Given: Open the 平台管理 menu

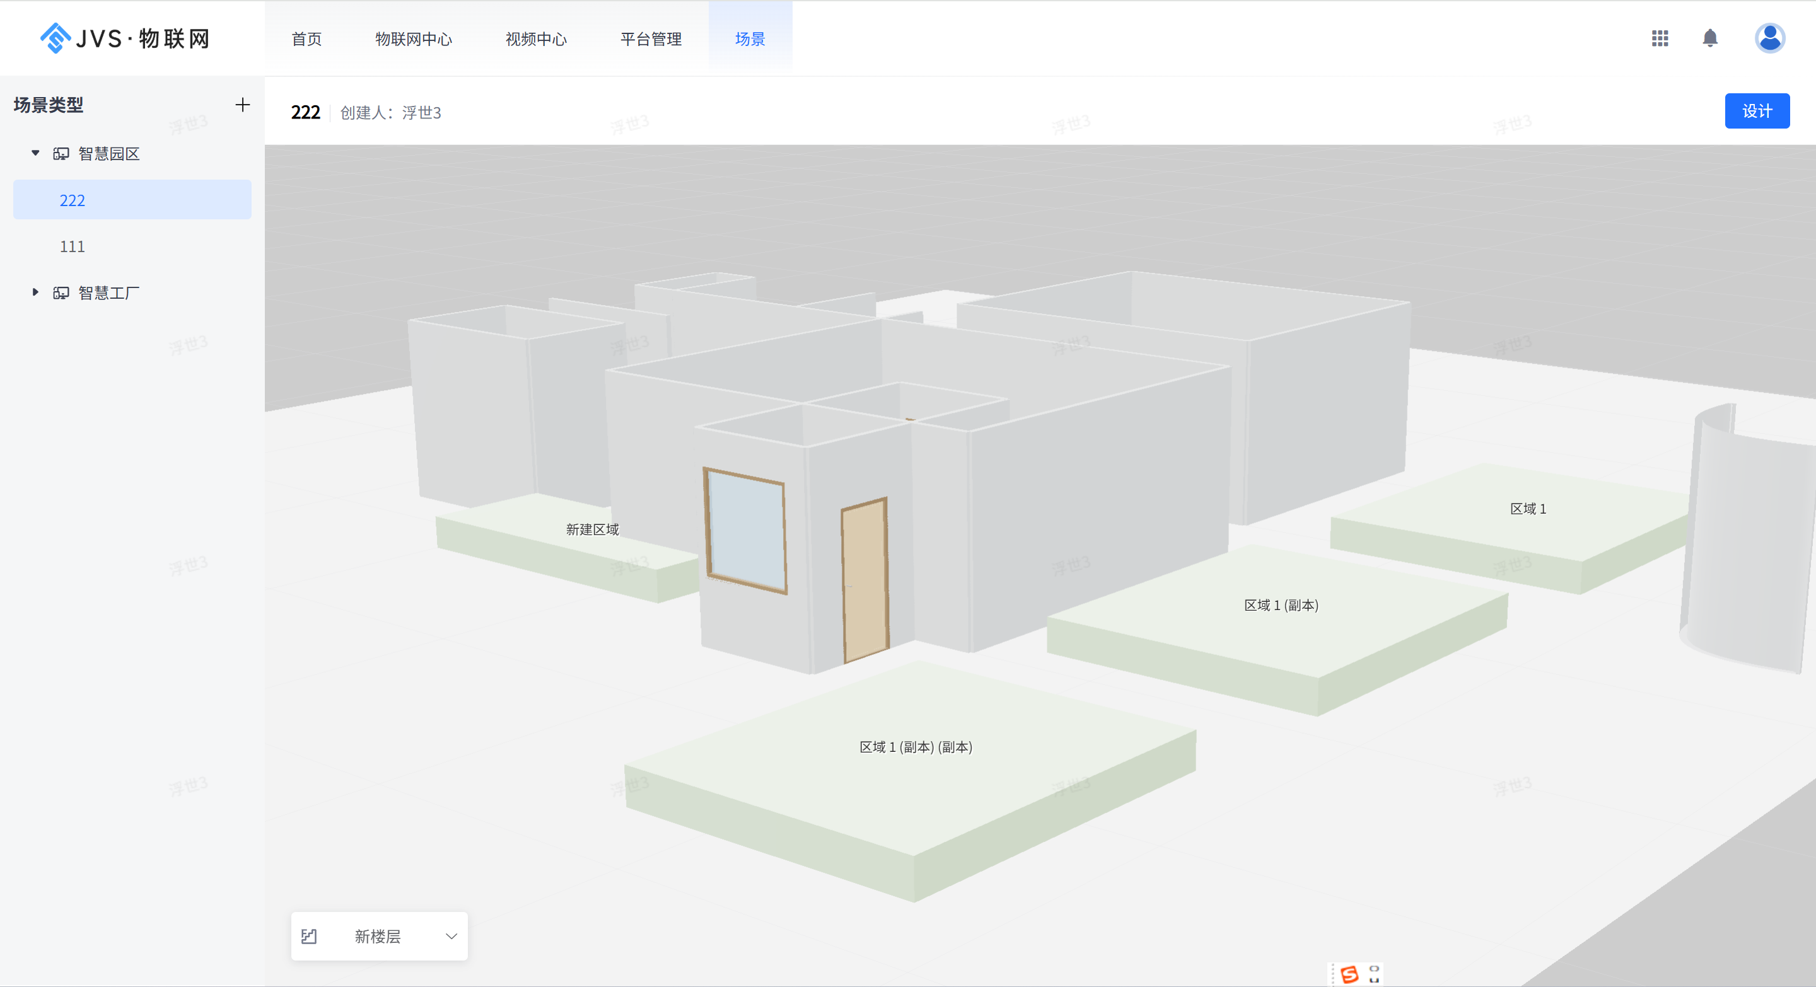Looking at the screenshot, I should (x=650, y=40).
